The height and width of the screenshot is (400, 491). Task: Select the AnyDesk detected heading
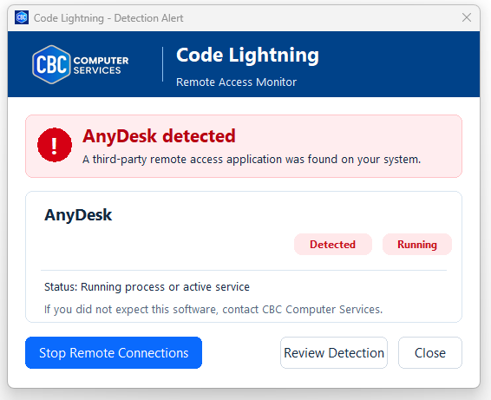click(159, 136)
